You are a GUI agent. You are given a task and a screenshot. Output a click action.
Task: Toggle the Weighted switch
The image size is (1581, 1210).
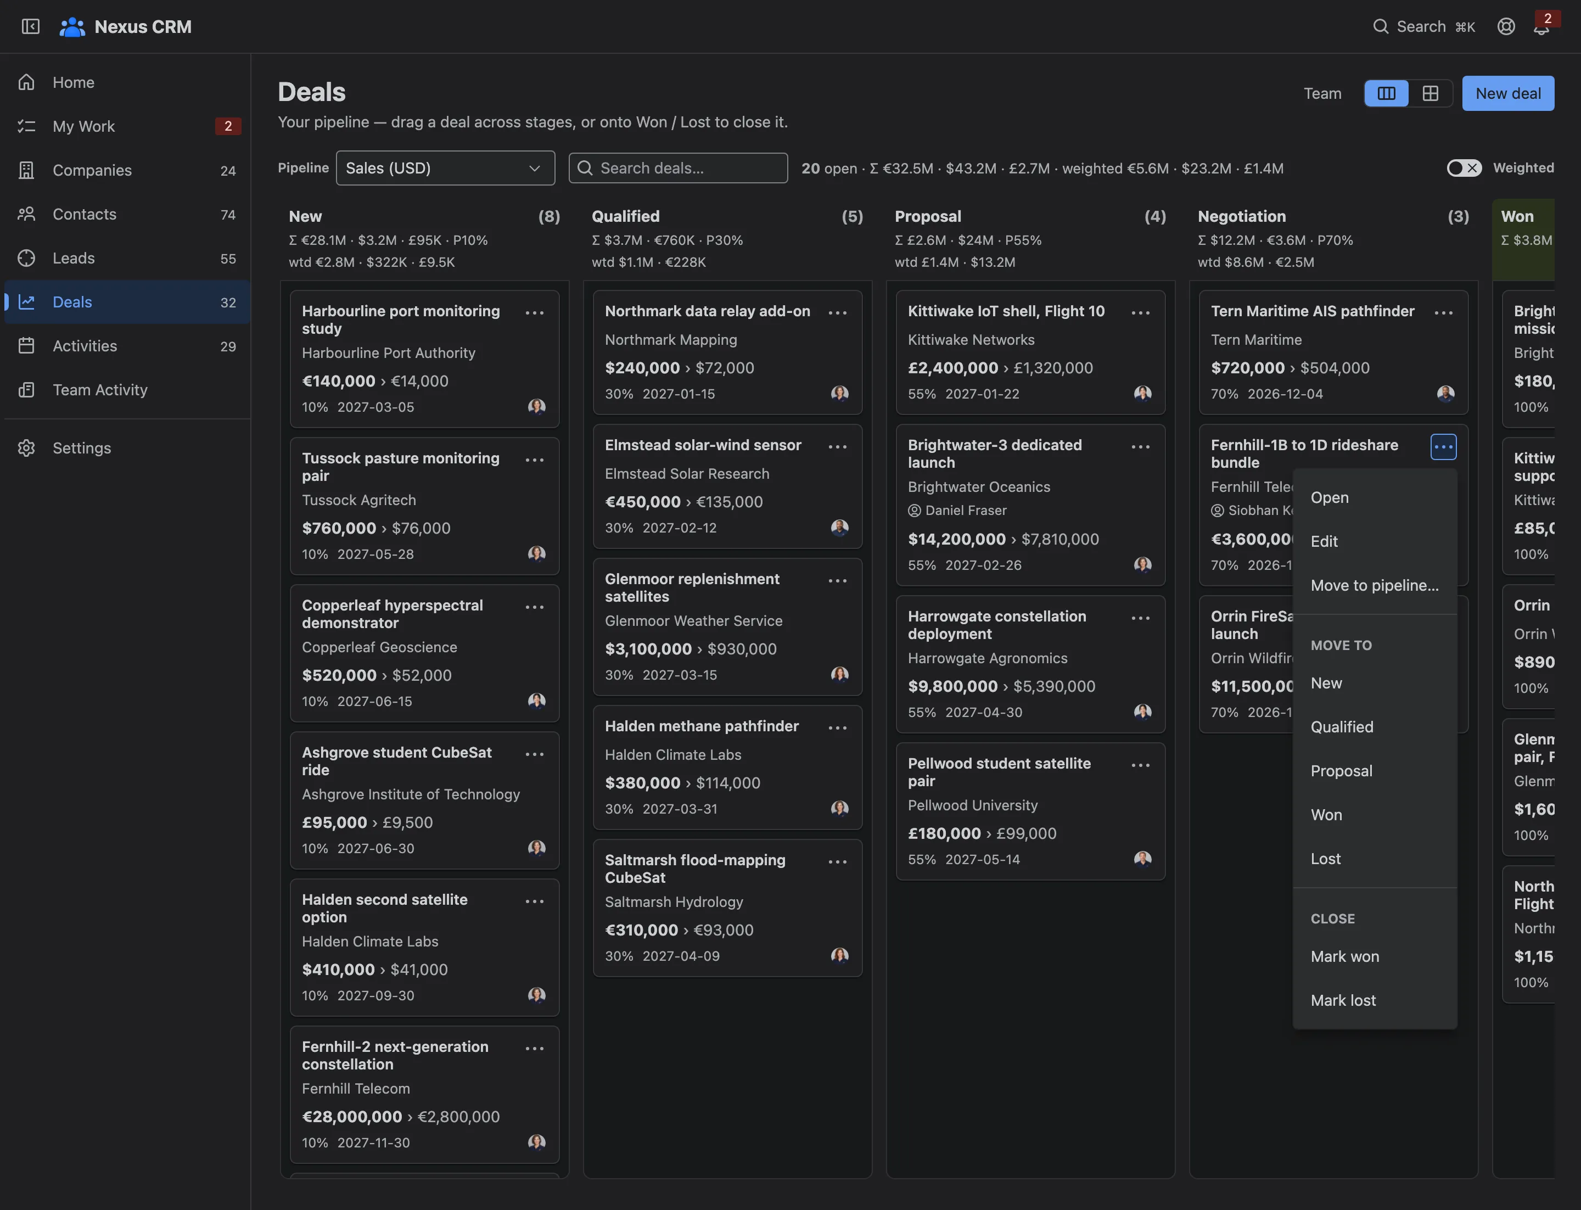coord(1464,168)
